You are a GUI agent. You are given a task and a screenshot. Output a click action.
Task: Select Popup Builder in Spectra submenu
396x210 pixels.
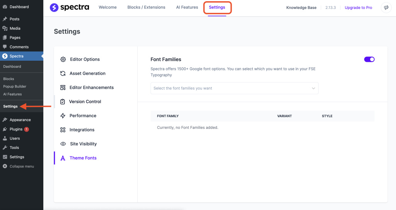click(15, 87)
